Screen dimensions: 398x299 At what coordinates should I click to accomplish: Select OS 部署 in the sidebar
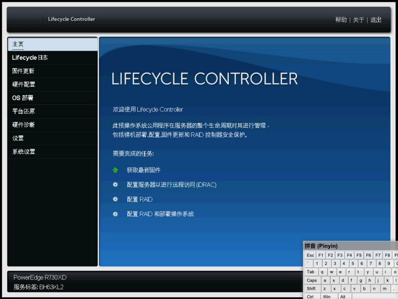coord(23,98)
